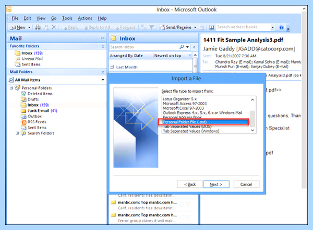Click the Move to Folder icon
313x230 pixels.
pyautogui.click(x=46, y=27)
